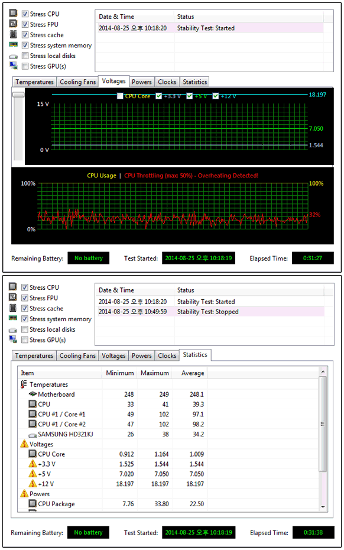Image resolution: width=344 pixels, height=550 pixels.
Task: Open Clocks tab in bottom window
Action: coord(167,355)
